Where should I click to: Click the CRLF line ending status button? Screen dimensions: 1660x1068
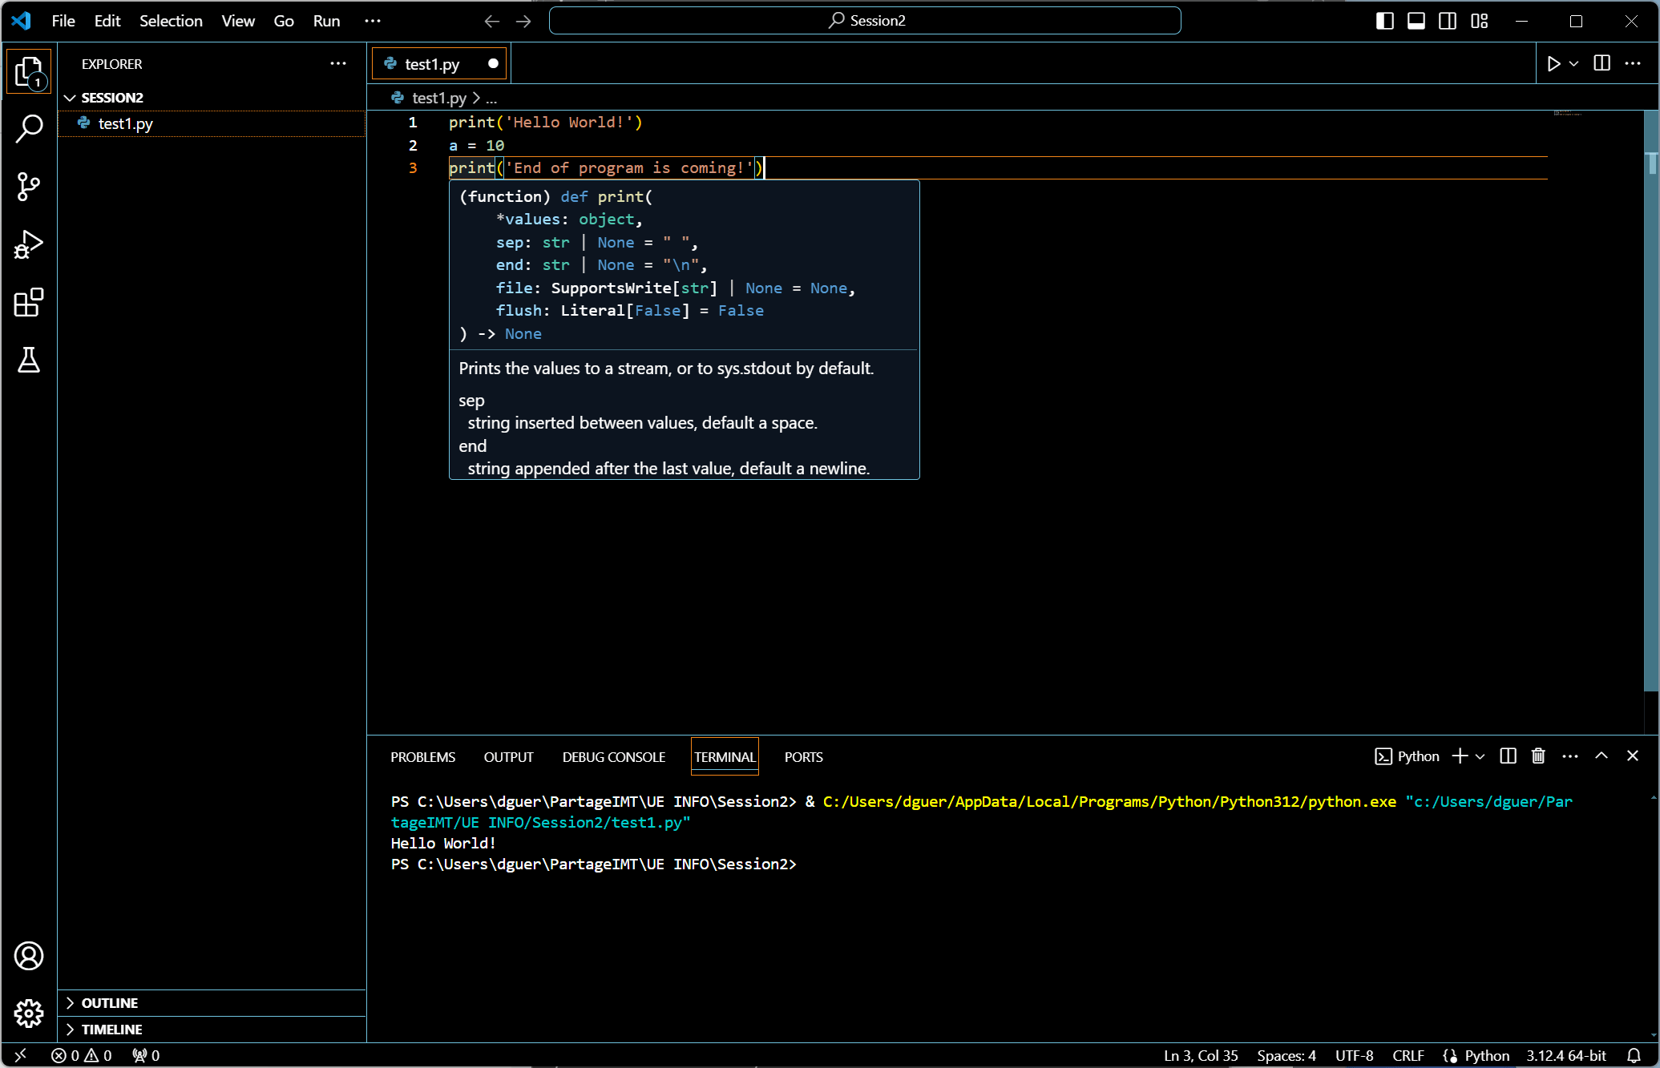click(1408, 1055)
